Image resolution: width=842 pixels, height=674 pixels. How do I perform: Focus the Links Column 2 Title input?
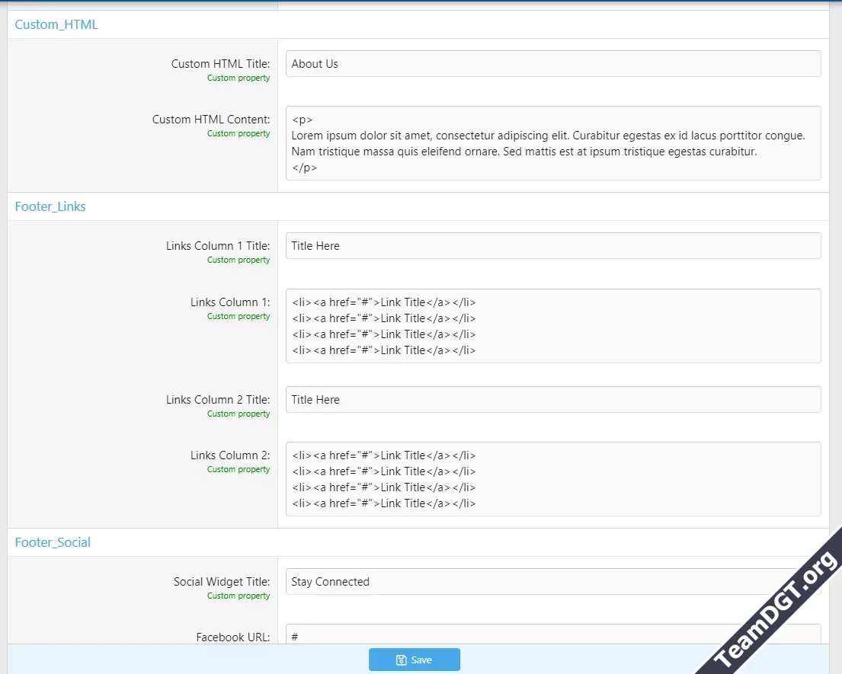tap(553, 400)
